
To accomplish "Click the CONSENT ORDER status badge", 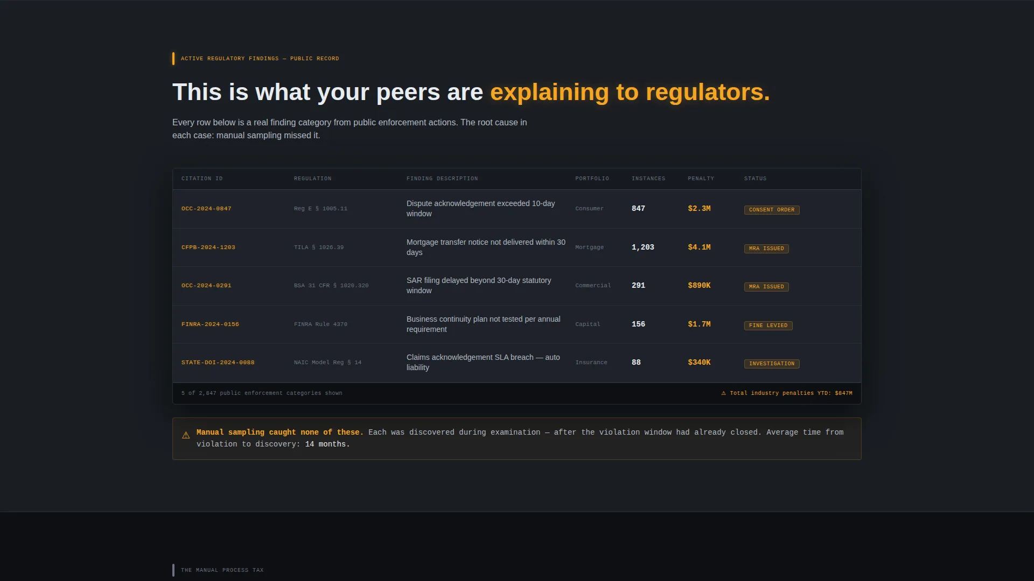I will coord(772,210).
